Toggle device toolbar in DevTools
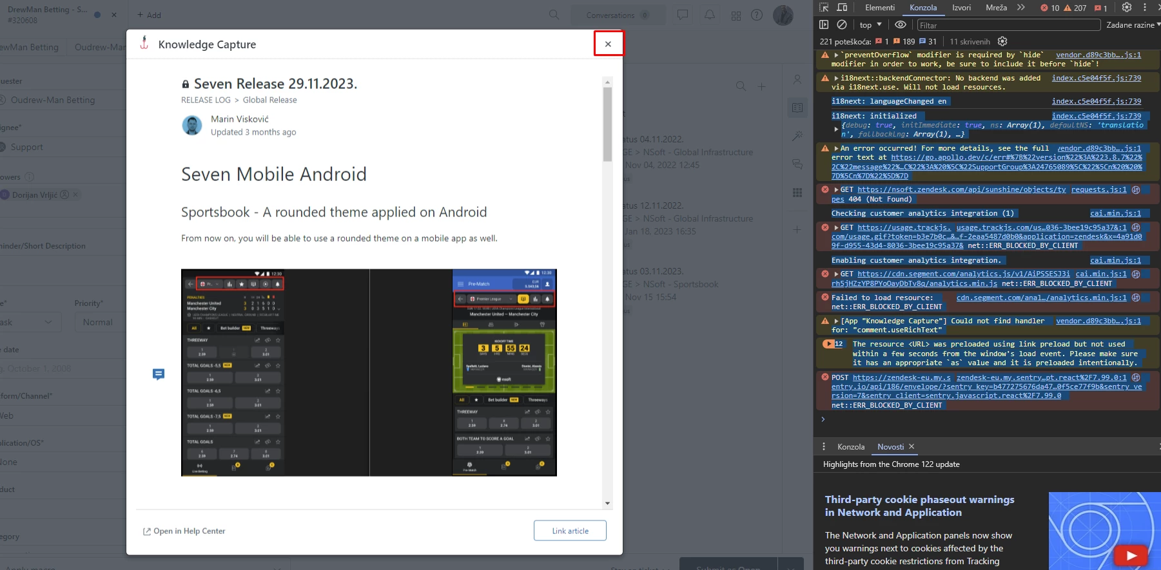The height and width of the screenshot is (570, 1161). click(842, 8)
